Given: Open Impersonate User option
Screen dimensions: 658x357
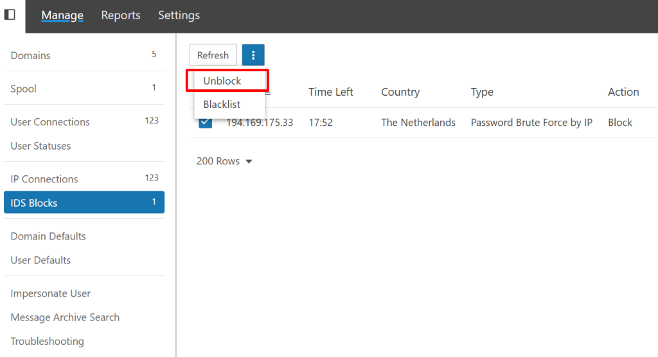Looking at the screenshot, I should point(51,293).
